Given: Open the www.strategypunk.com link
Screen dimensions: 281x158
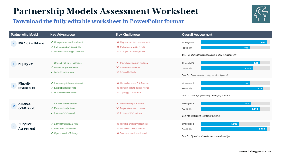Looking at the screenshot, I should 255,151.
